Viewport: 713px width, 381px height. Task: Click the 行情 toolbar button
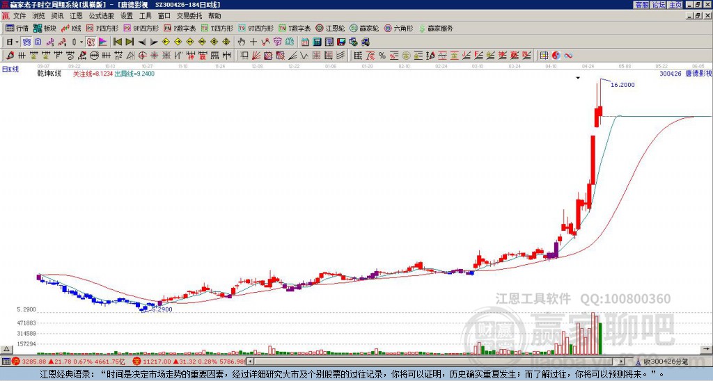pos(17,28)
